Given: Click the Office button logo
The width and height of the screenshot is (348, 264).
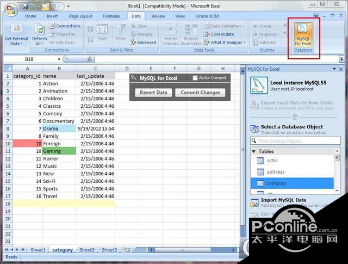Looking at the screenshot, I should point(11,10).
